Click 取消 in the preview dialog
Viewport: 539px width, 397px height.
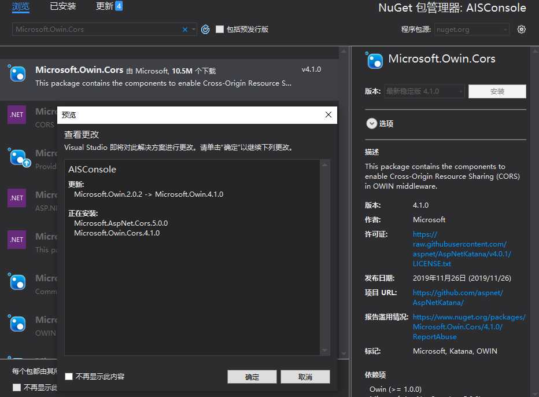coord(305,377)
